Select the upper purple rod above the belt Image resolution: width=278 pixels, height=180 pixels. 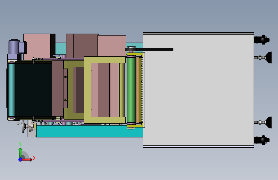pos(64,59)
